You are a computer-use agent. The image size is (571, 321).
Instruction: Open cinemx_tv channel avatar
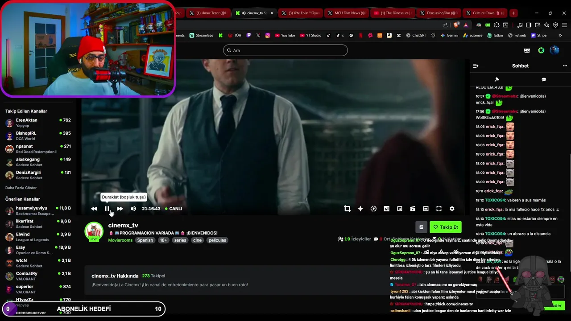tap(94, 231)
